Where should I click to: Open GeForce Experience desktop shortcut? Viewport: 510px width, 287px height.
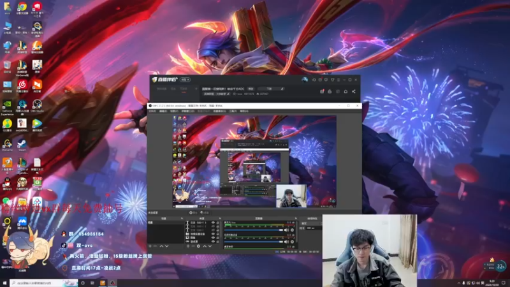click(7, 107)
